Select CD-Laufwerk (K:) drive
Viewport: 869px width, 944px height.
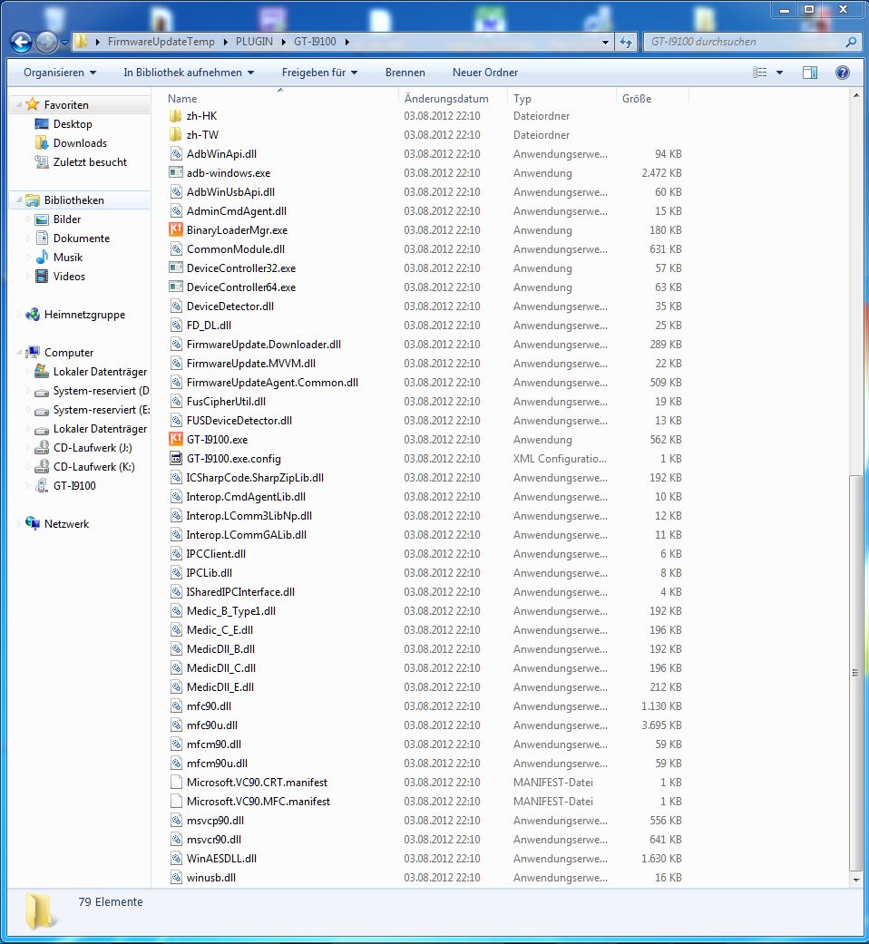93,467
